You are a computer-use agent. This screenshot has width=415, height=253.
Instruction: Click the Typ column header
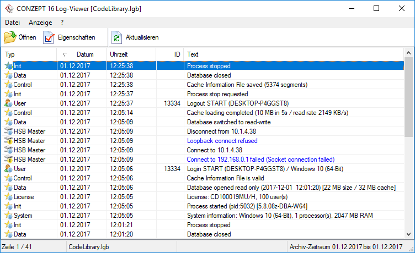click(x=10, y=54)
